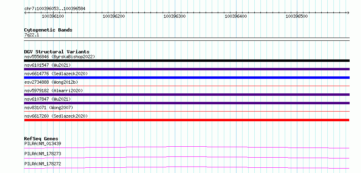The image size is (361, 173).
Task: Click ruler position 100396200
Action: pyautogui.click(x=114, y=16)
